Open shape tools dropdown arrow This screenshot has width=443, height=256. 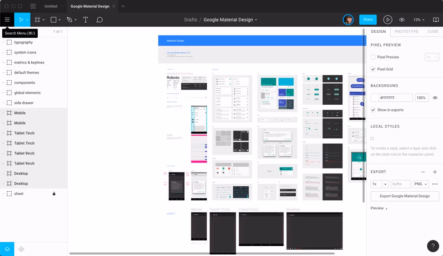pos(60,20)
